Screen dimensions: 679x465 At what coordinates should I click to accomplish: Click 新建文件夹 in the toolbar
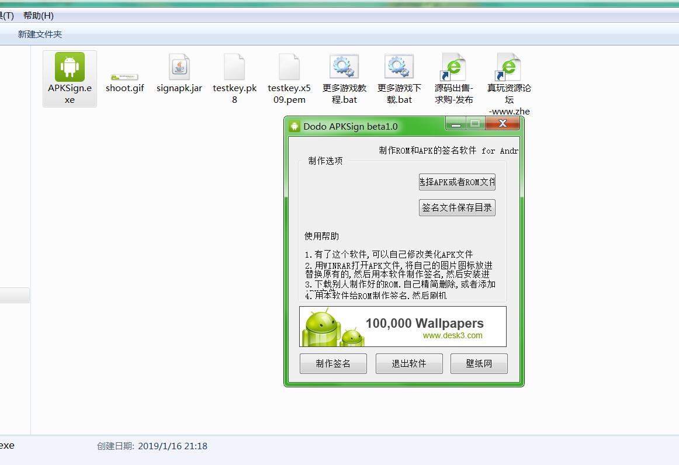40,34
